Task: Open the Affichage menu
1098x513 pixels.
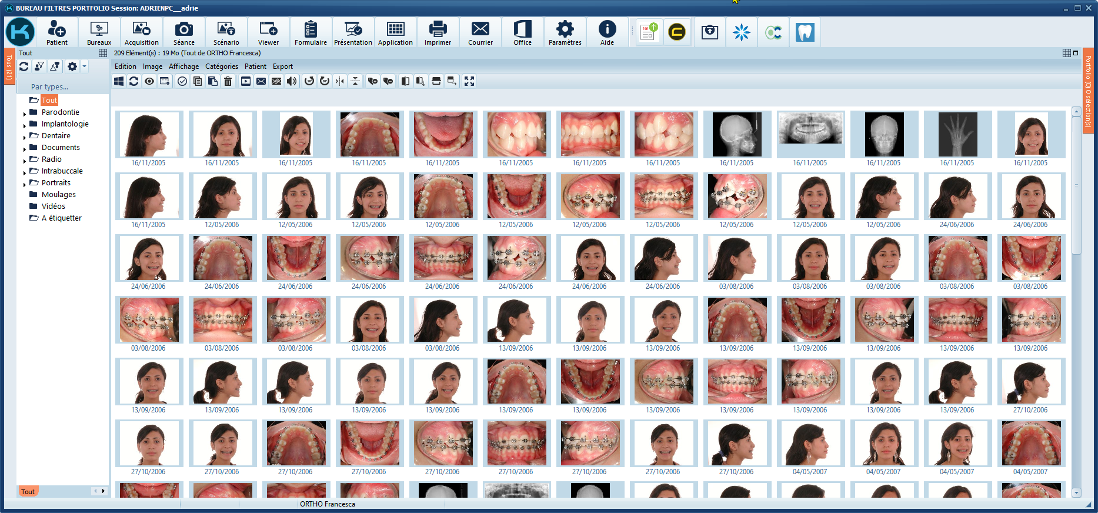Action: pyautogui.click(x=183, y=66)
